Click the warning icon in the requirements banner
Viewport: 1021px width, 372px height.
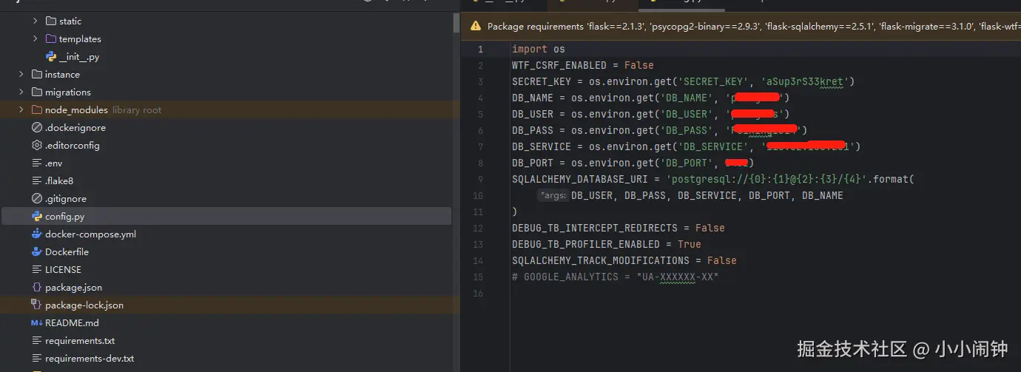tap(476, 27)
